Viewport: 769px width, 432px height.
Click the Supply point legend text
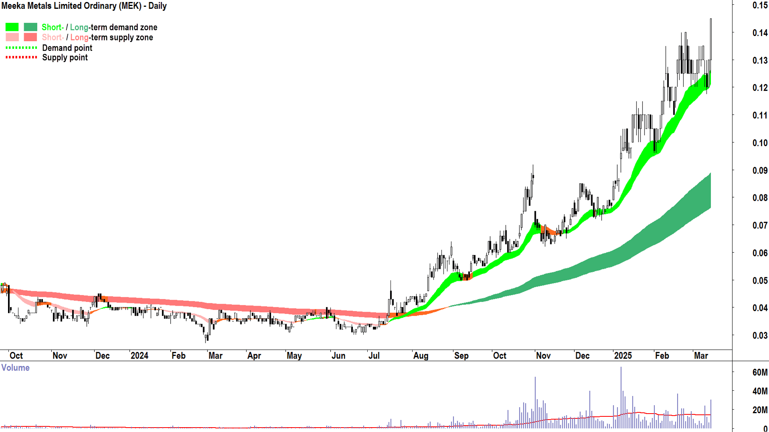coord(65,58)
